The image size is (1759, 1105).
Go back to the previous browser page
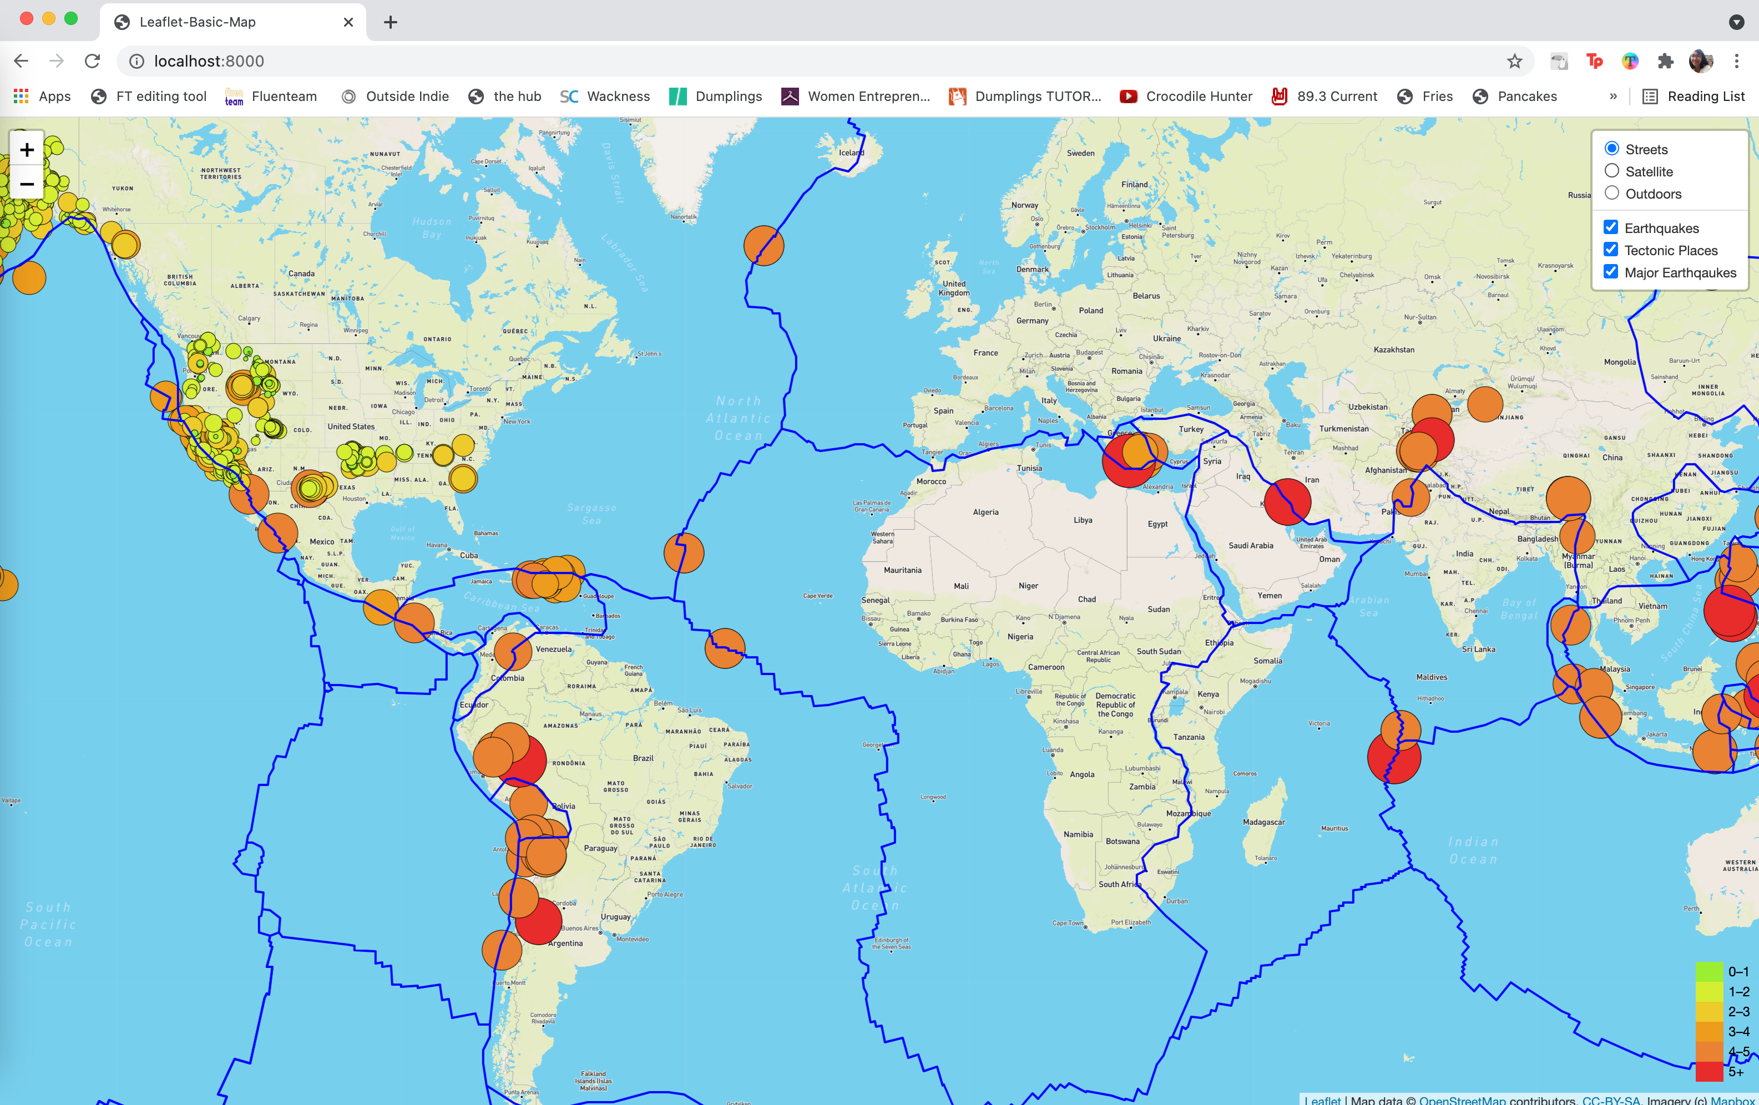coord(21,60)
